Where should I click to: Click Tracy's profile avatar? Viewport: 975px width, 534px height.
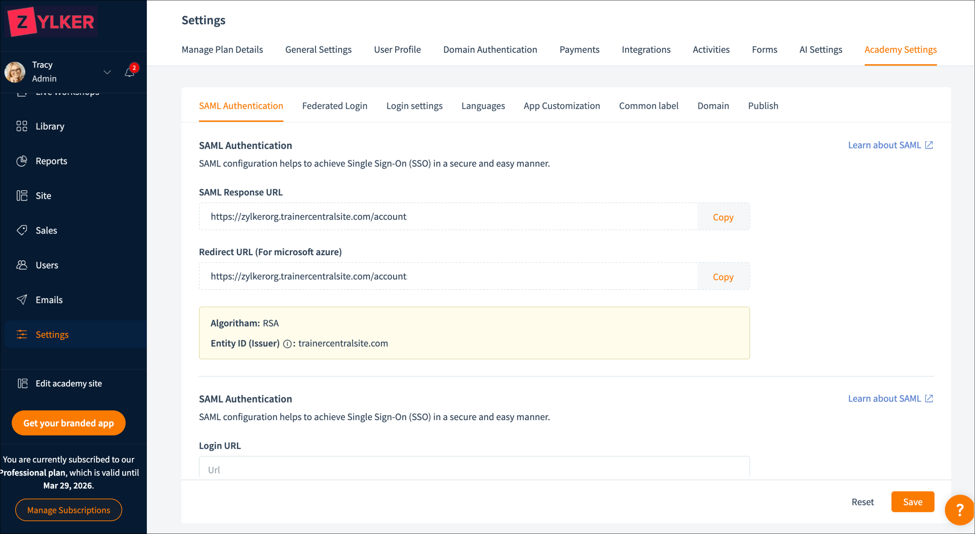tap(15, 72)
